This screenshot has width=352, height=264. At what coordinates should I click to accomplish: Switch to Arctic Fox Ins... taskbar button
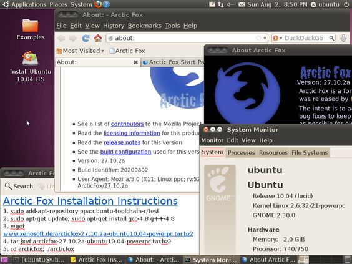[x=97, y=260]
